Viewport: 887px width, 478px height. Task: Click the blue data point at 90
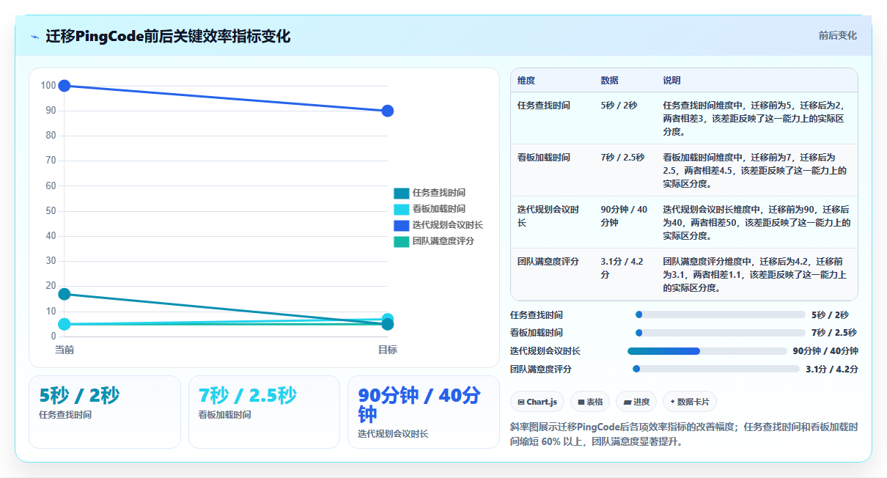[x=388, y=111]
